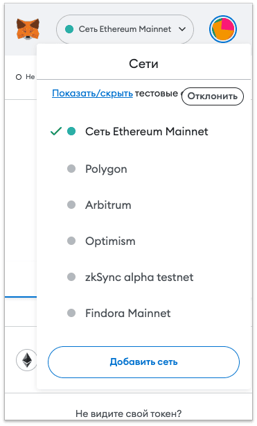
Task: Click the Показать/скрыть test networks link
Action: (92, 94)
